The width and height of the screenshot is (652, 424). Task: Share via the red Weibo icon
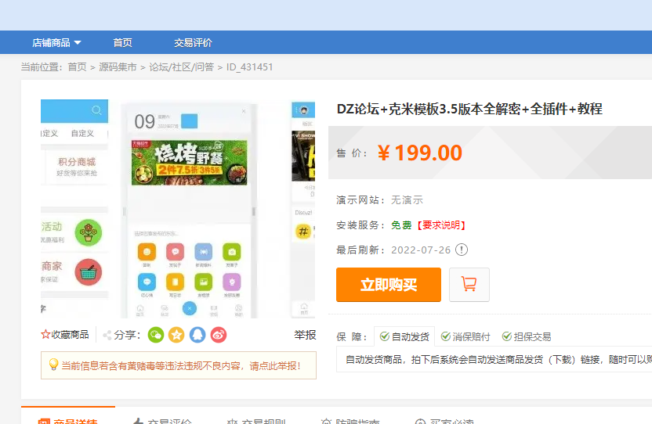[219, 335]
